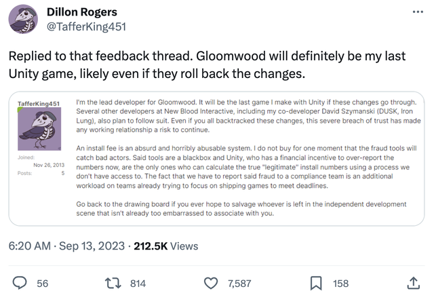Image resolution: width=434 pixels, height=295 pixels.
Task: Toggle the bookmark icon
Action: point(315,283)
